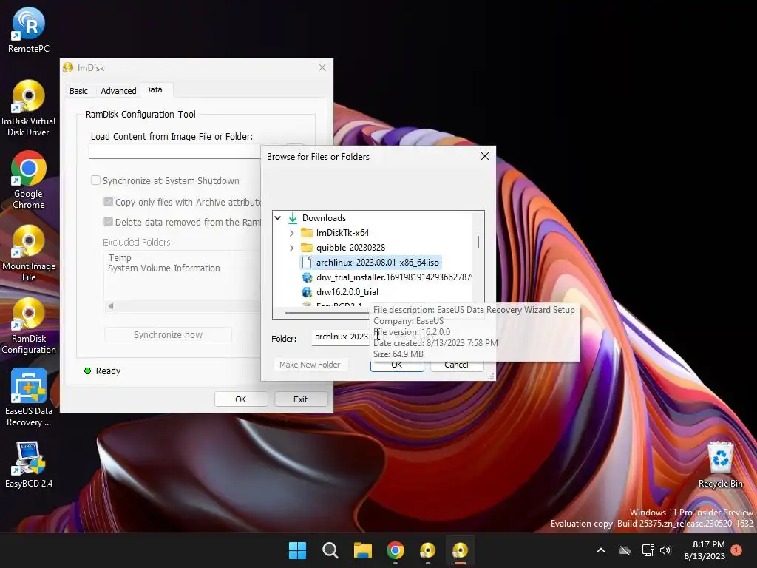The height and width of the screenshot is (568, 757).
Task: Select the quibble-20230328 folder icon
Action: pyautogui.click(x=307, y=248)
